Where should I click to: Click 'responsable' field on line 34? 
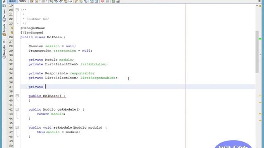click(81, 73)
